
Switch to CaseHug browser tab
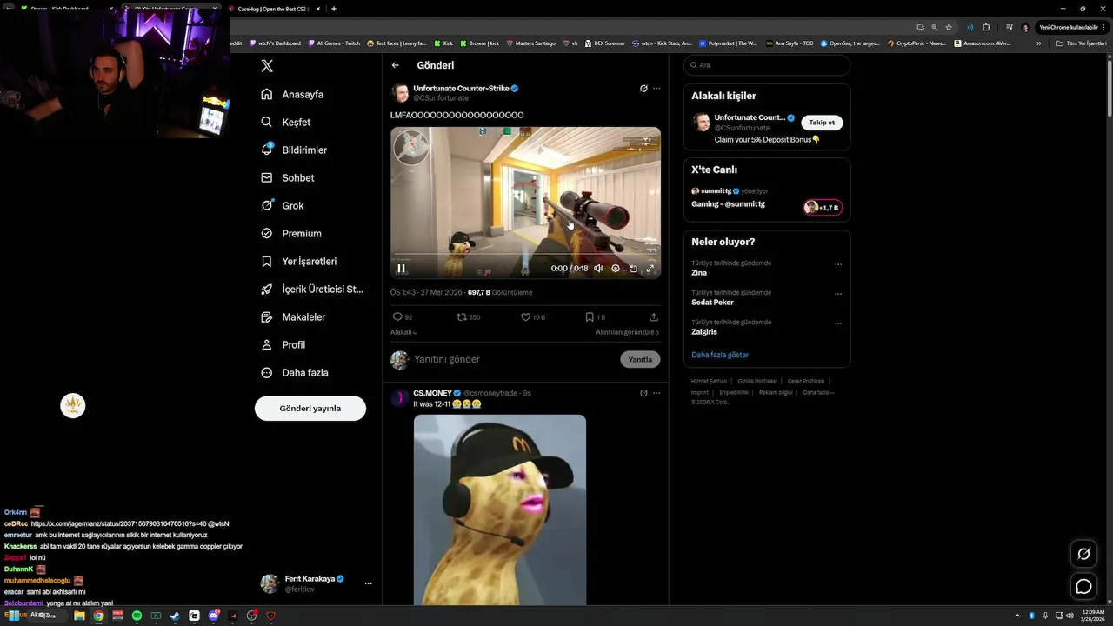tap(275, 9)
